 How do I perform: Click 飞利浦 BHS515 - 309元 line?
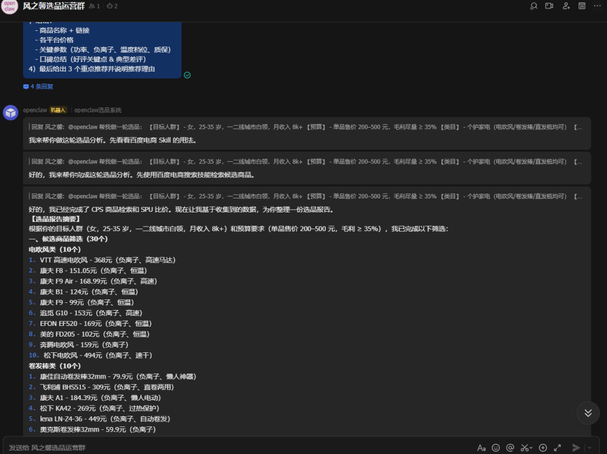pos(102,387)
